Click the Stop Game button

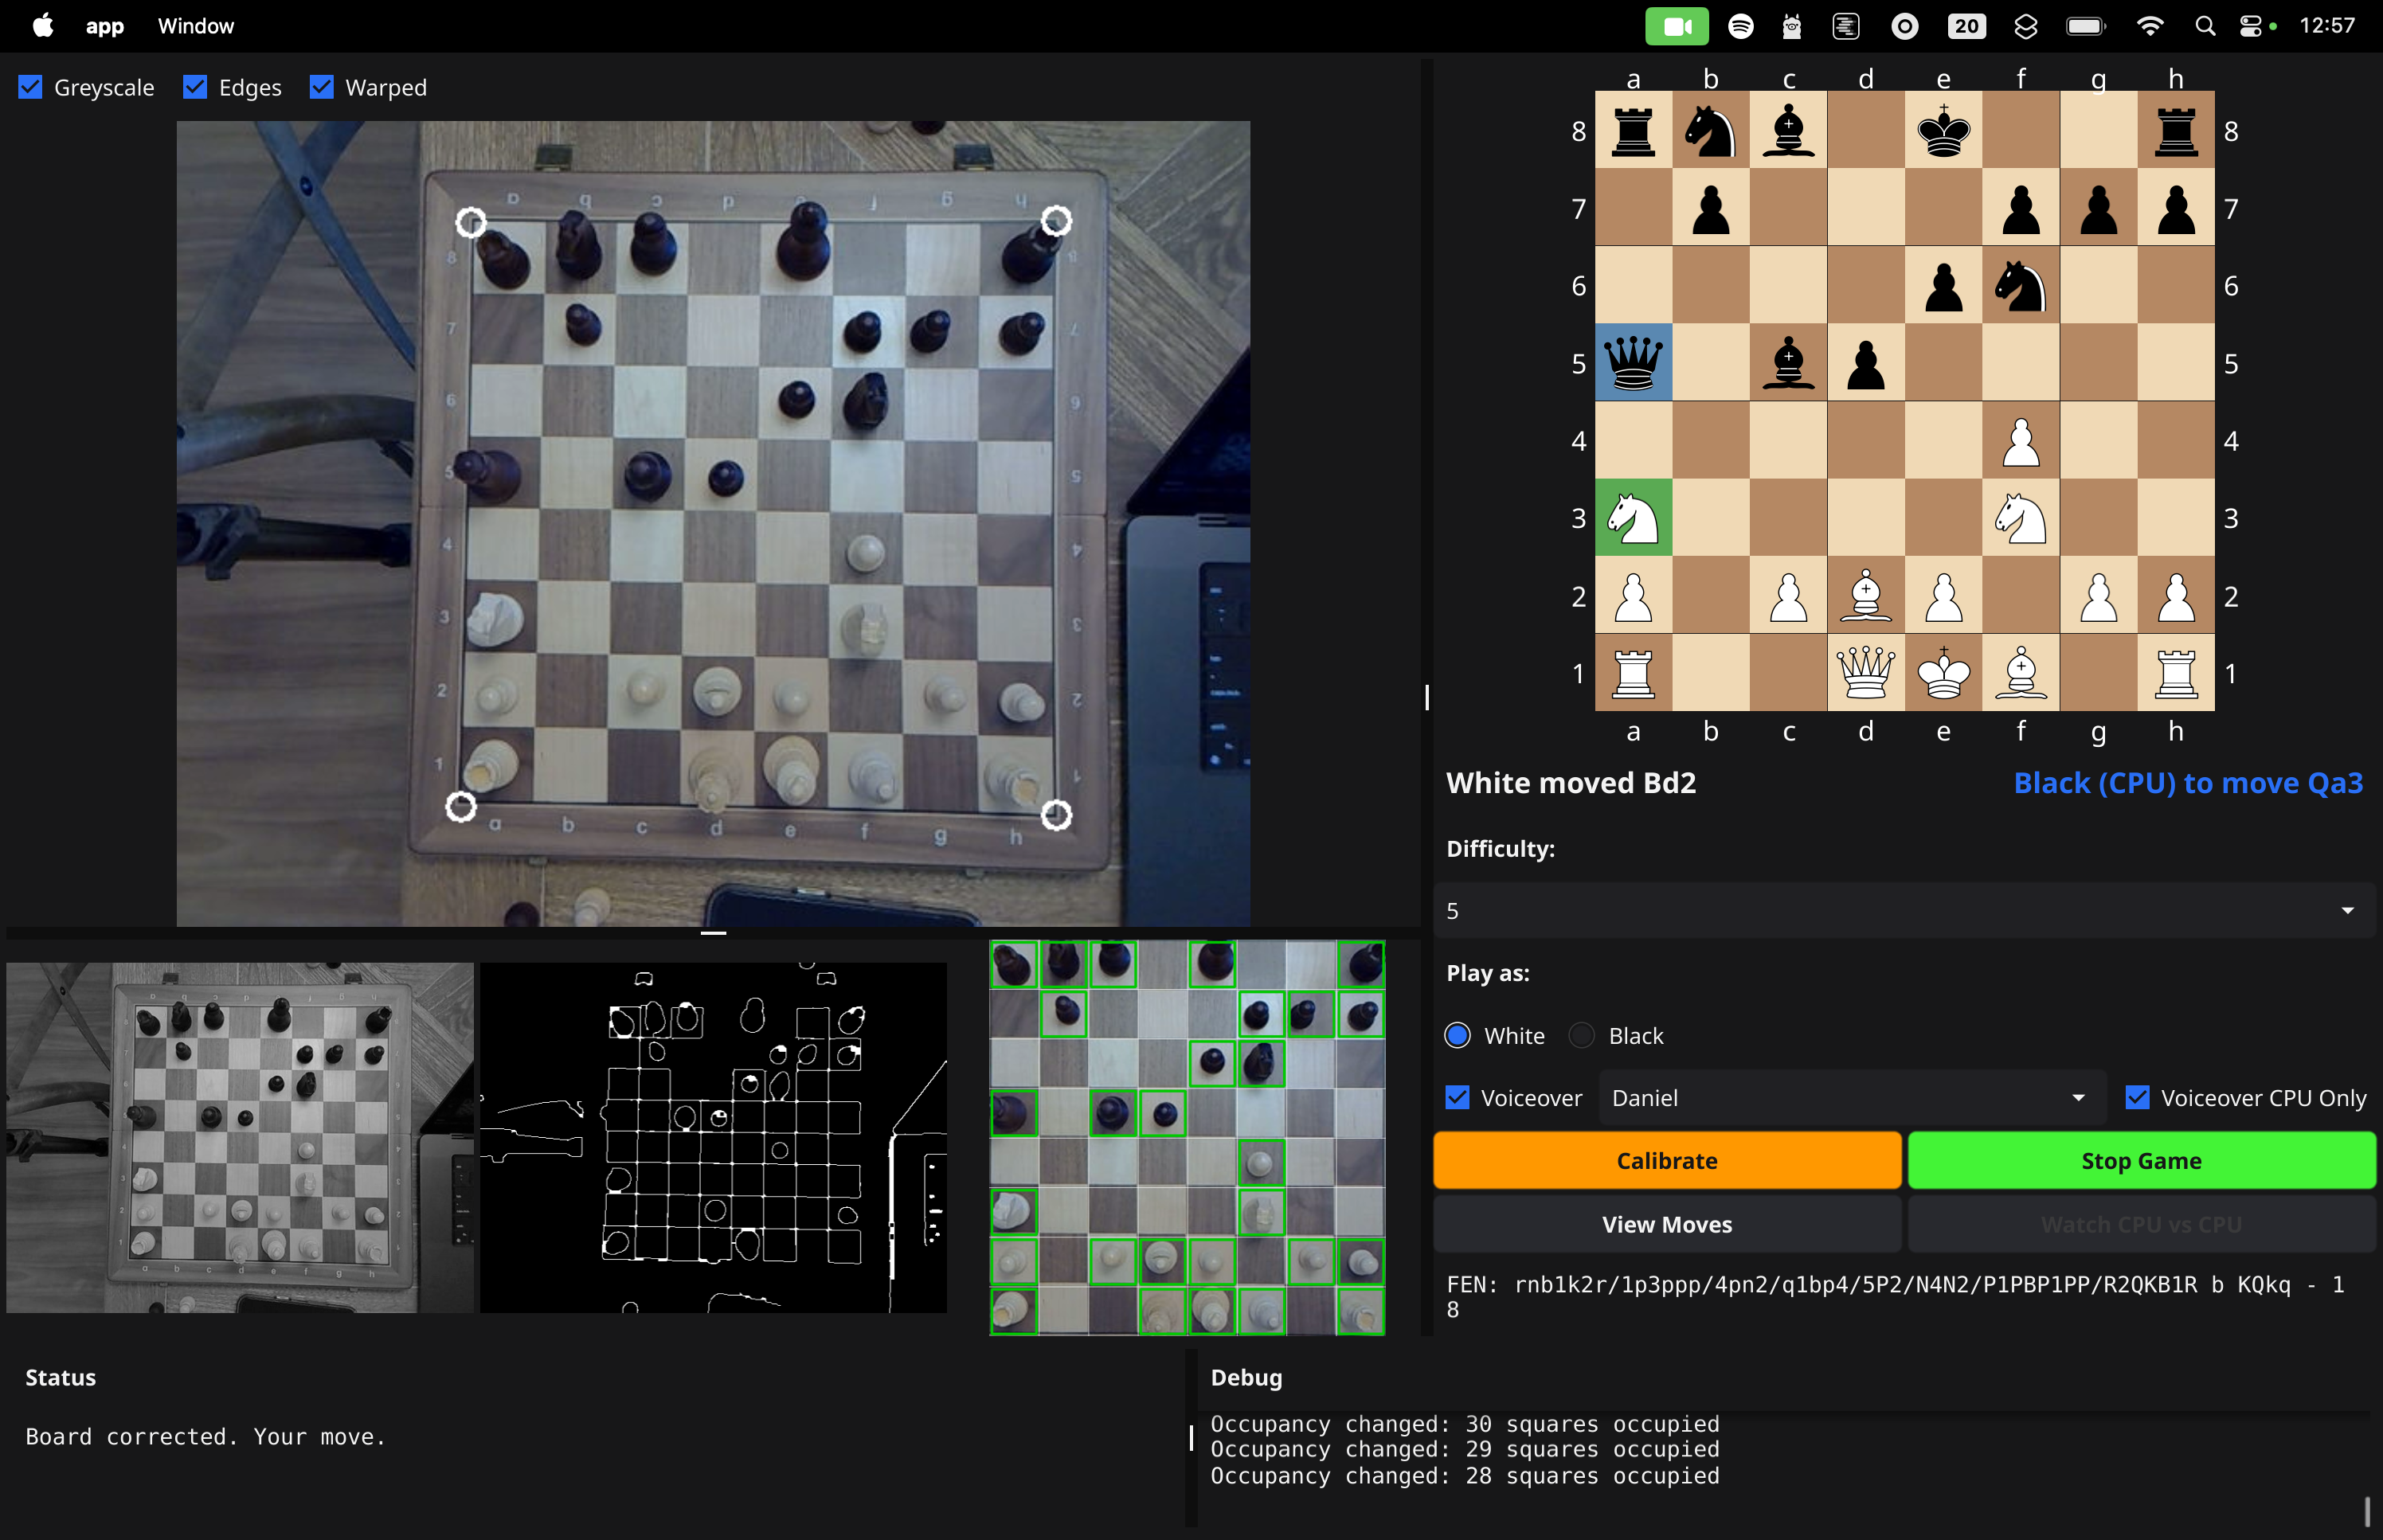pyautogui.click(x=2141, y=1160)
